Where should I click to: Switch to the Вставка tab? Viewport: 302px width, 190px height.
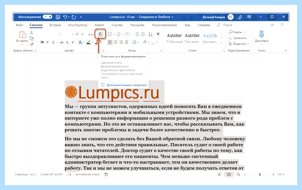pyautogui.click(x=55, y=25)
